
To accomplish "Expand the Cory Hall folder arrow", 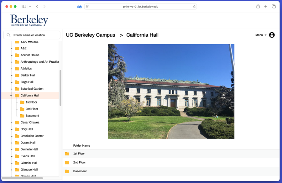I will click(11, 129).
